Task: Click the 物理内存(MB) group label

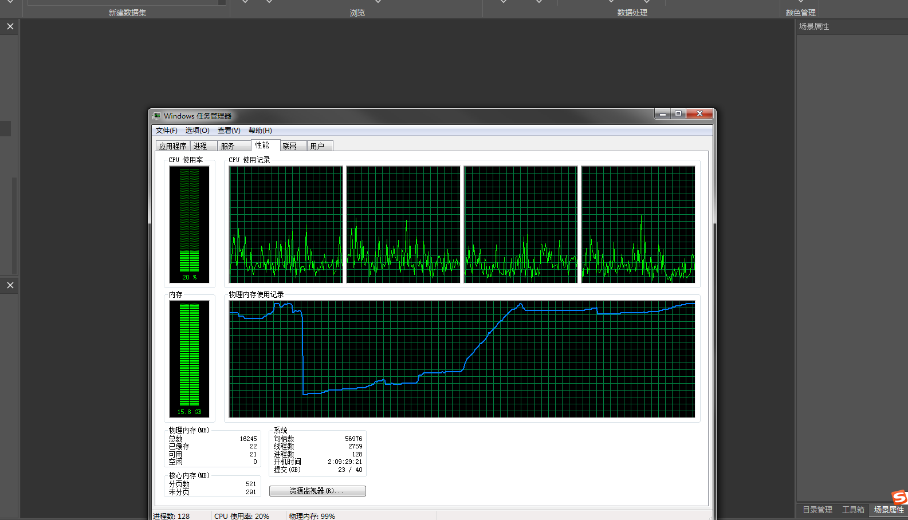Action: pos(189,430)
